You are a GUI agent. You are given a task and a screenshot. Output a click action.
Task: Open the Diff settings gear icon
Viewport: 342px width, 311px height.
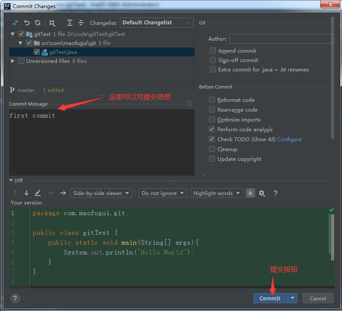(262, 193)
